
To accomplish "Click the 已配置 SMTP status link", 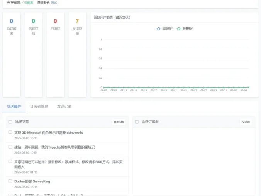I will pyautogui.click(x=28, y=2).
